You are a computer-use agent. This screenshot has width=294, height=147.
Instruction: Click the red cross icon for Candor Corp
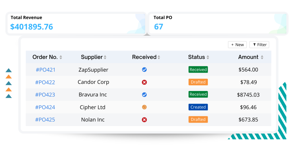coord(144,82)
